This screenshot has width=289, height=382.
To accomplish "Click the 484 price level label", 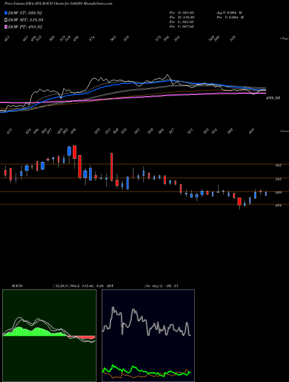I will tap(278, 205).
